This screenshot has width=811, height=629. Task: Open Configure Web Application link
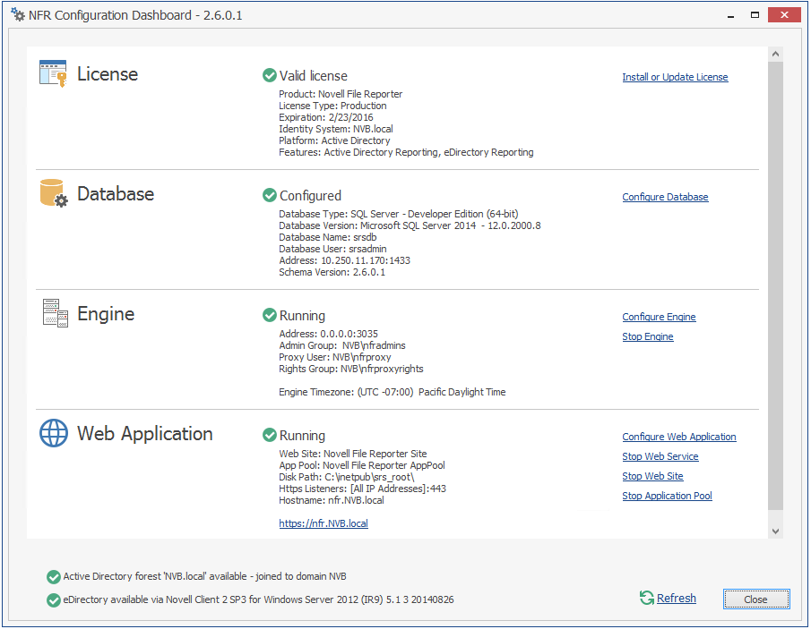tap(679, 437)
